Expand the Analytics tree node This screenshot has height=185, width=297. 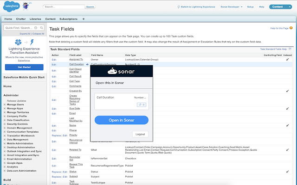5,167
